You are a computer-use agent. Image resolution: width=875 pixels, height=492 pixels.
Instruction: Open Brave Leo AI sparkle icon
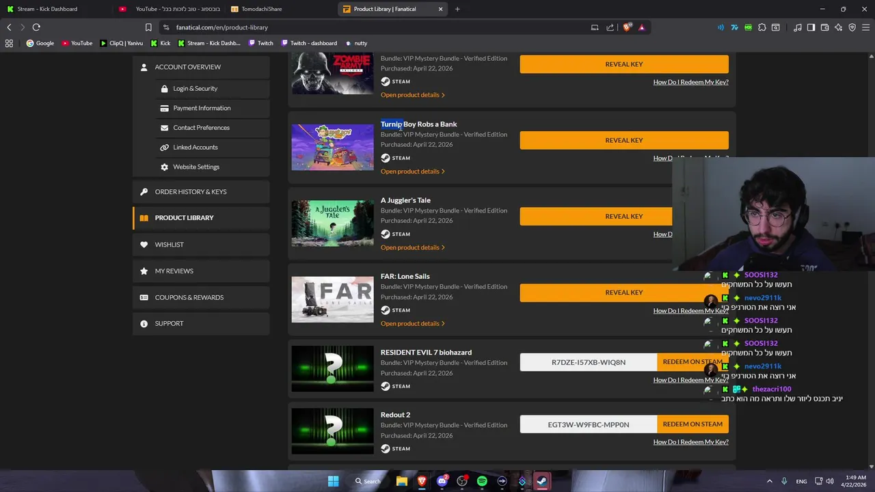838,27
